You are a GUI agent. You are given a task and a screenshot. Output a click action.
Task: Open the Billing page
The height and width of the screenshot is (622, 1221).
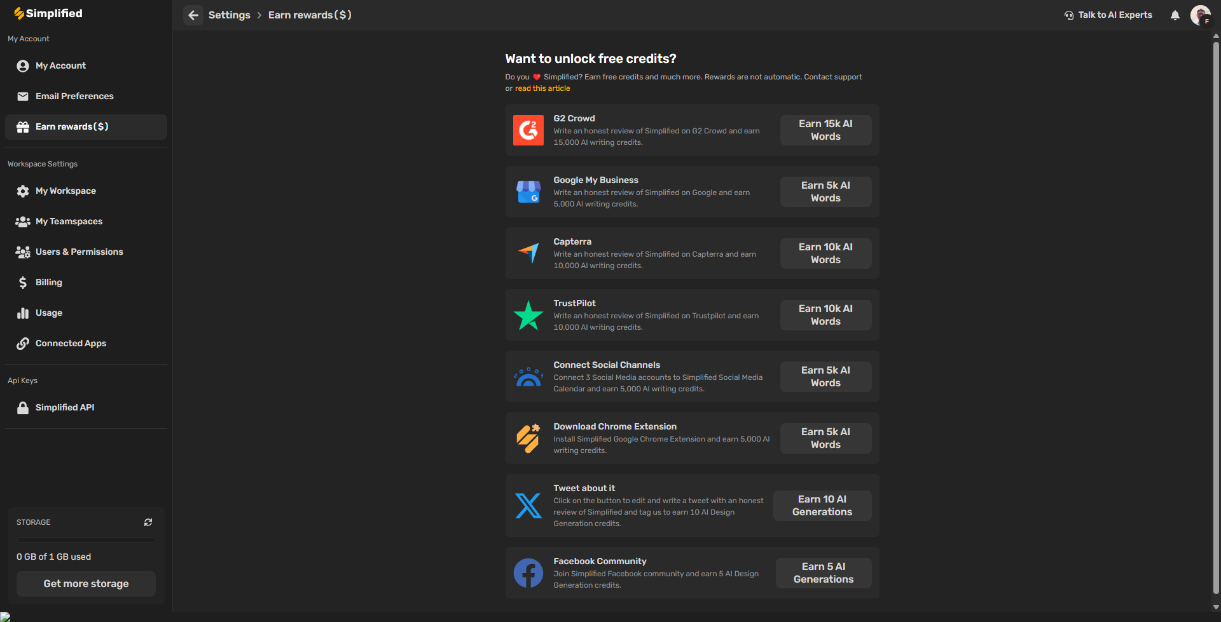click(x=86, y=283)
